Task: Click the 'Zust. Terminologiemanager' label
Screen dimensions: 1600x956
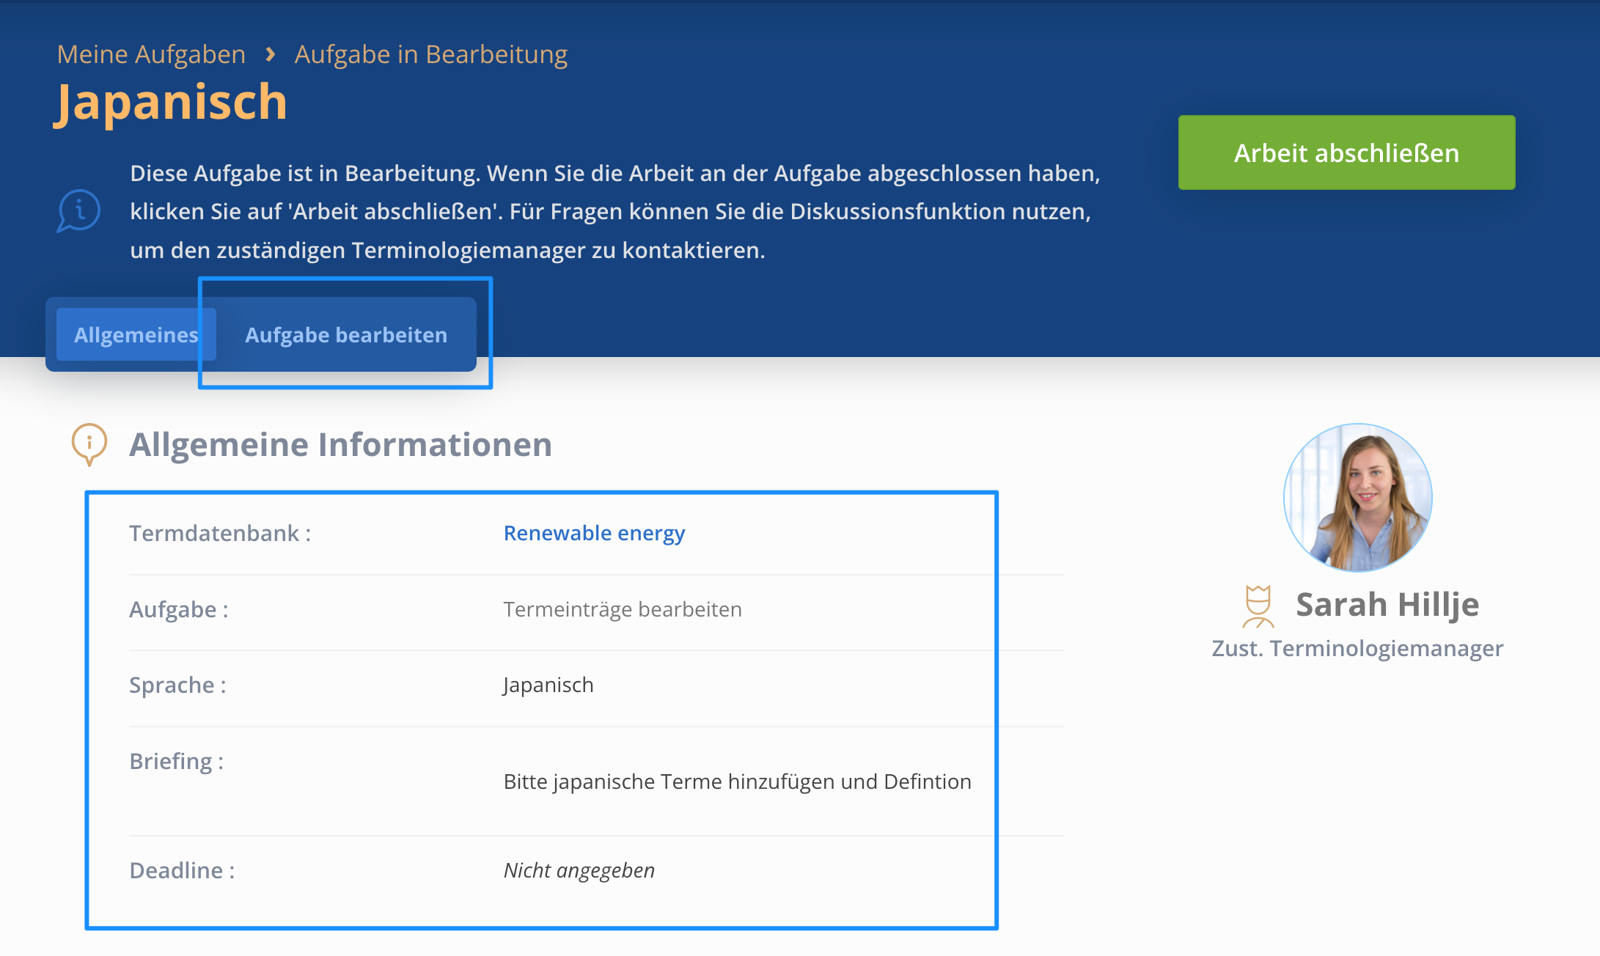Action: [1357, 648]
